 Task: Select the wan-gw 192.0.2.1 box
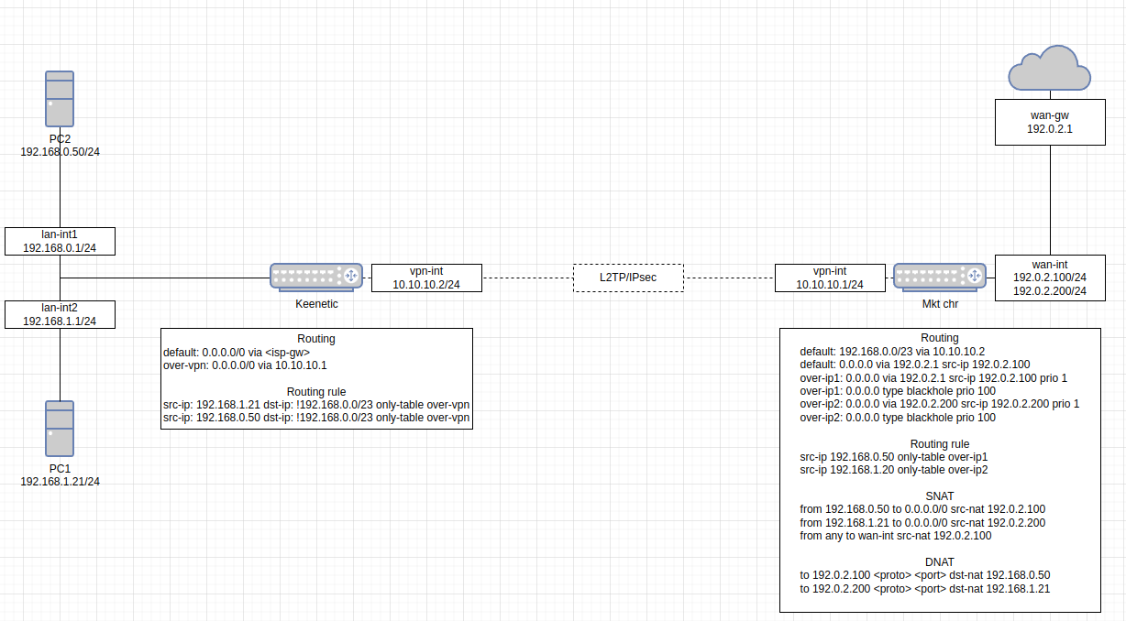click(x=1050, y=122)
